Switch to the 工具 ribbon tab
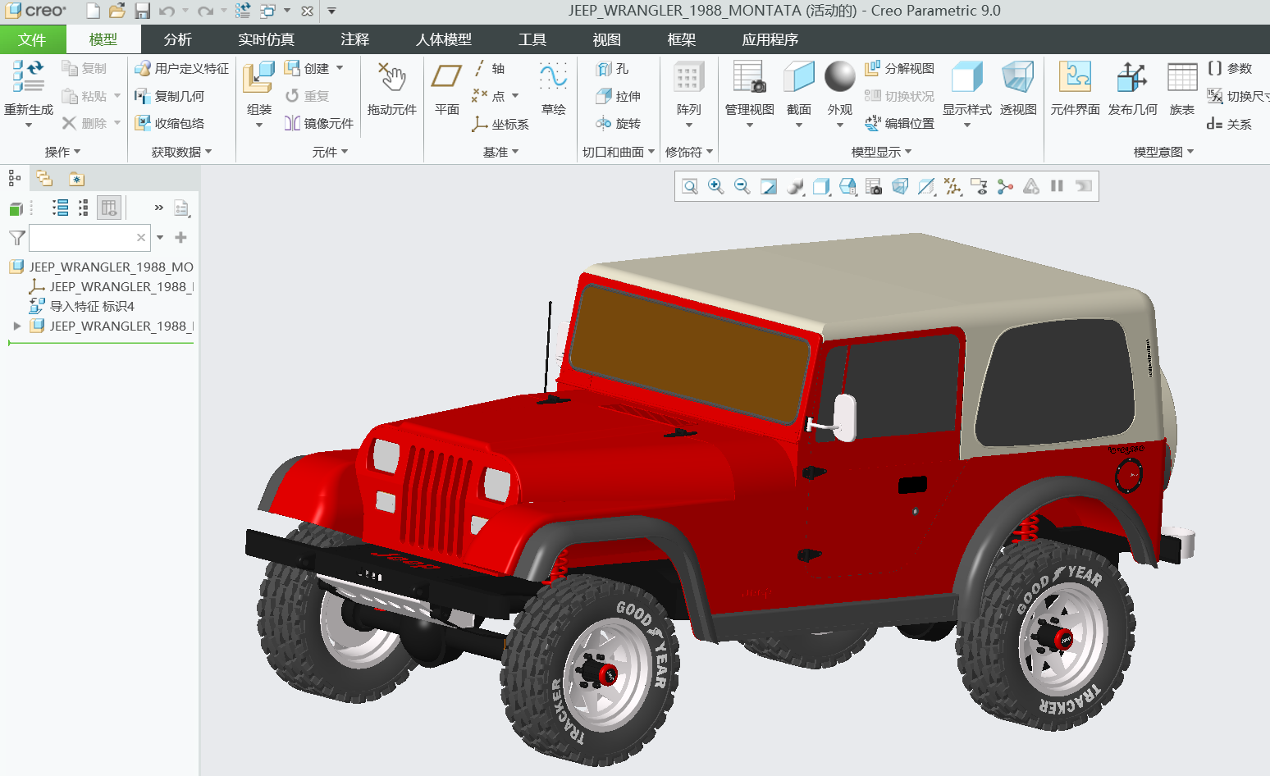 tap(532, 39)
